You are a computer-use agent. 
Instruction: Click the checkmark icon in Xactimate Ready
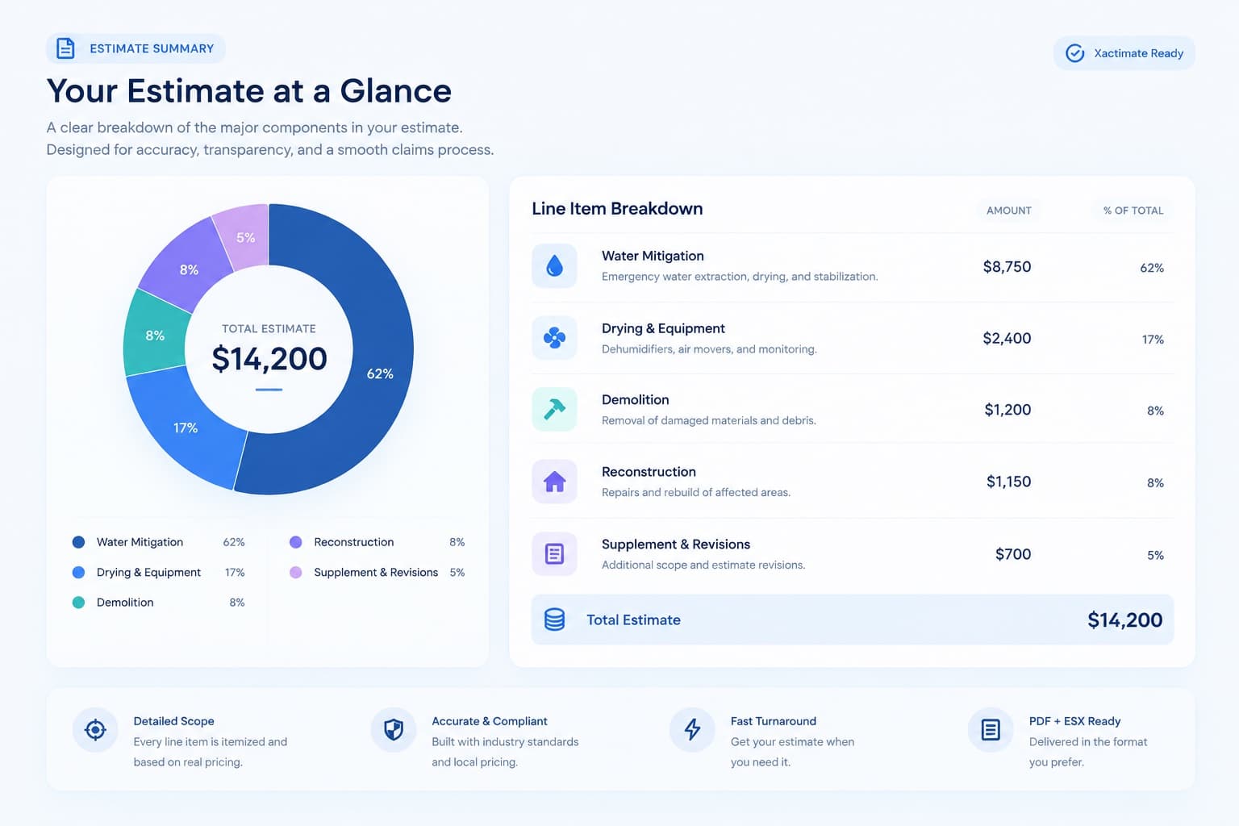point(1075,53)
